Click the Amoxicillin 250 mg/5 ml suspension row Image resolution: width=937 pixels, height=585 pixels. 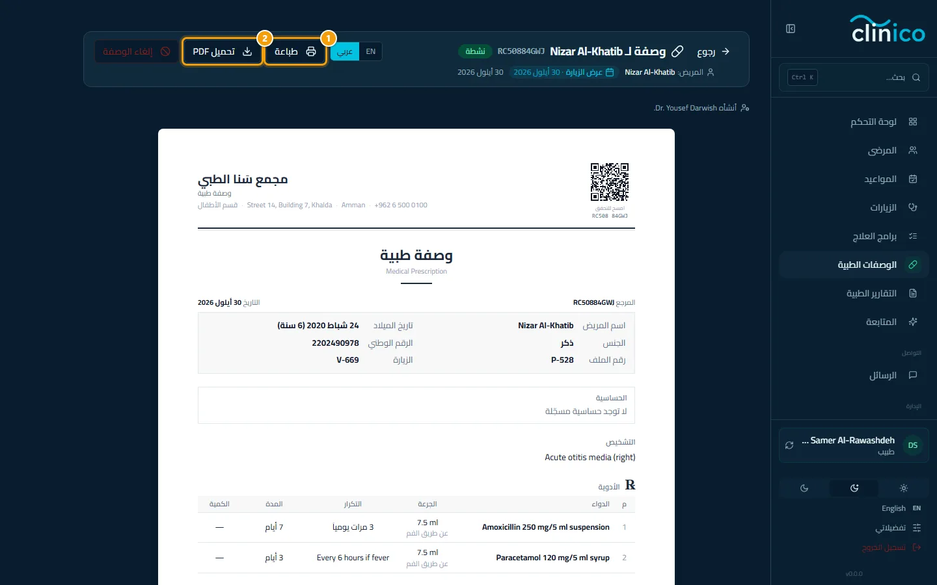pos(416,527)
